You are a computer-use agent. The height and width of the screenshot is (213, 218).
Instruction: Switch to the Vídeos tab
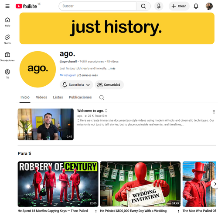(x=41, y=97)
